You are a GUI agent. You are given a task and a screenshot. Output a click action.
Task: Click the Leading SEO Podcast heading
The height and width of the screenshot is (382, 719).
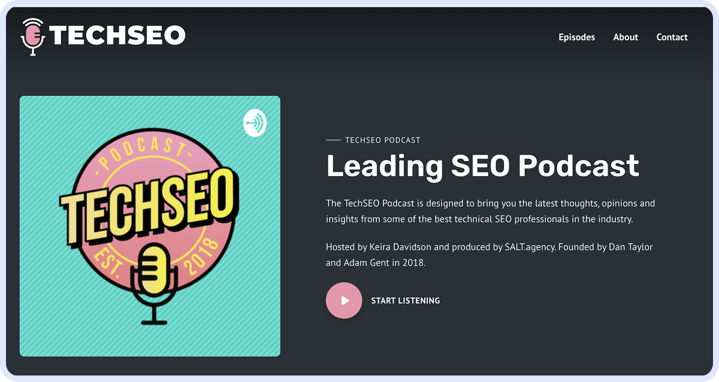482,166
